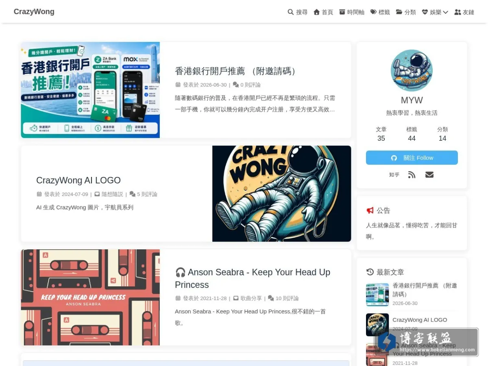Open the 分類 14 count
Viewport: 488px width, 366px height.
[442, 134]
